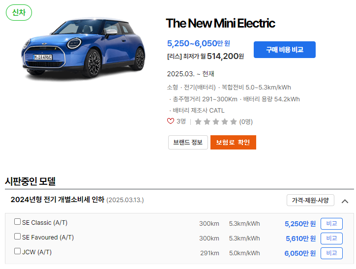Select the fourth rating star

tap(225, 122)
